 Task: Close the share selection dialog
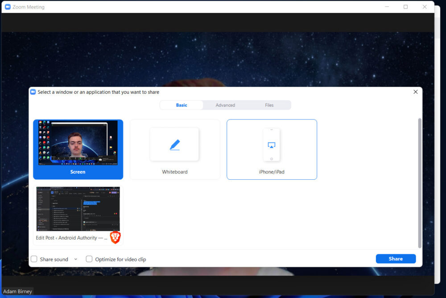click(x=415, y=91)
